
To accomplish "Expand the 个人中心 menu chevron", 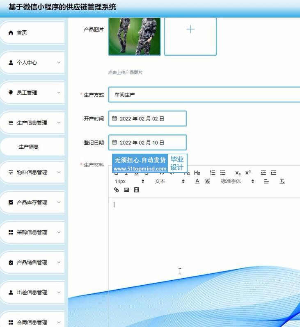I will (59, 63).
